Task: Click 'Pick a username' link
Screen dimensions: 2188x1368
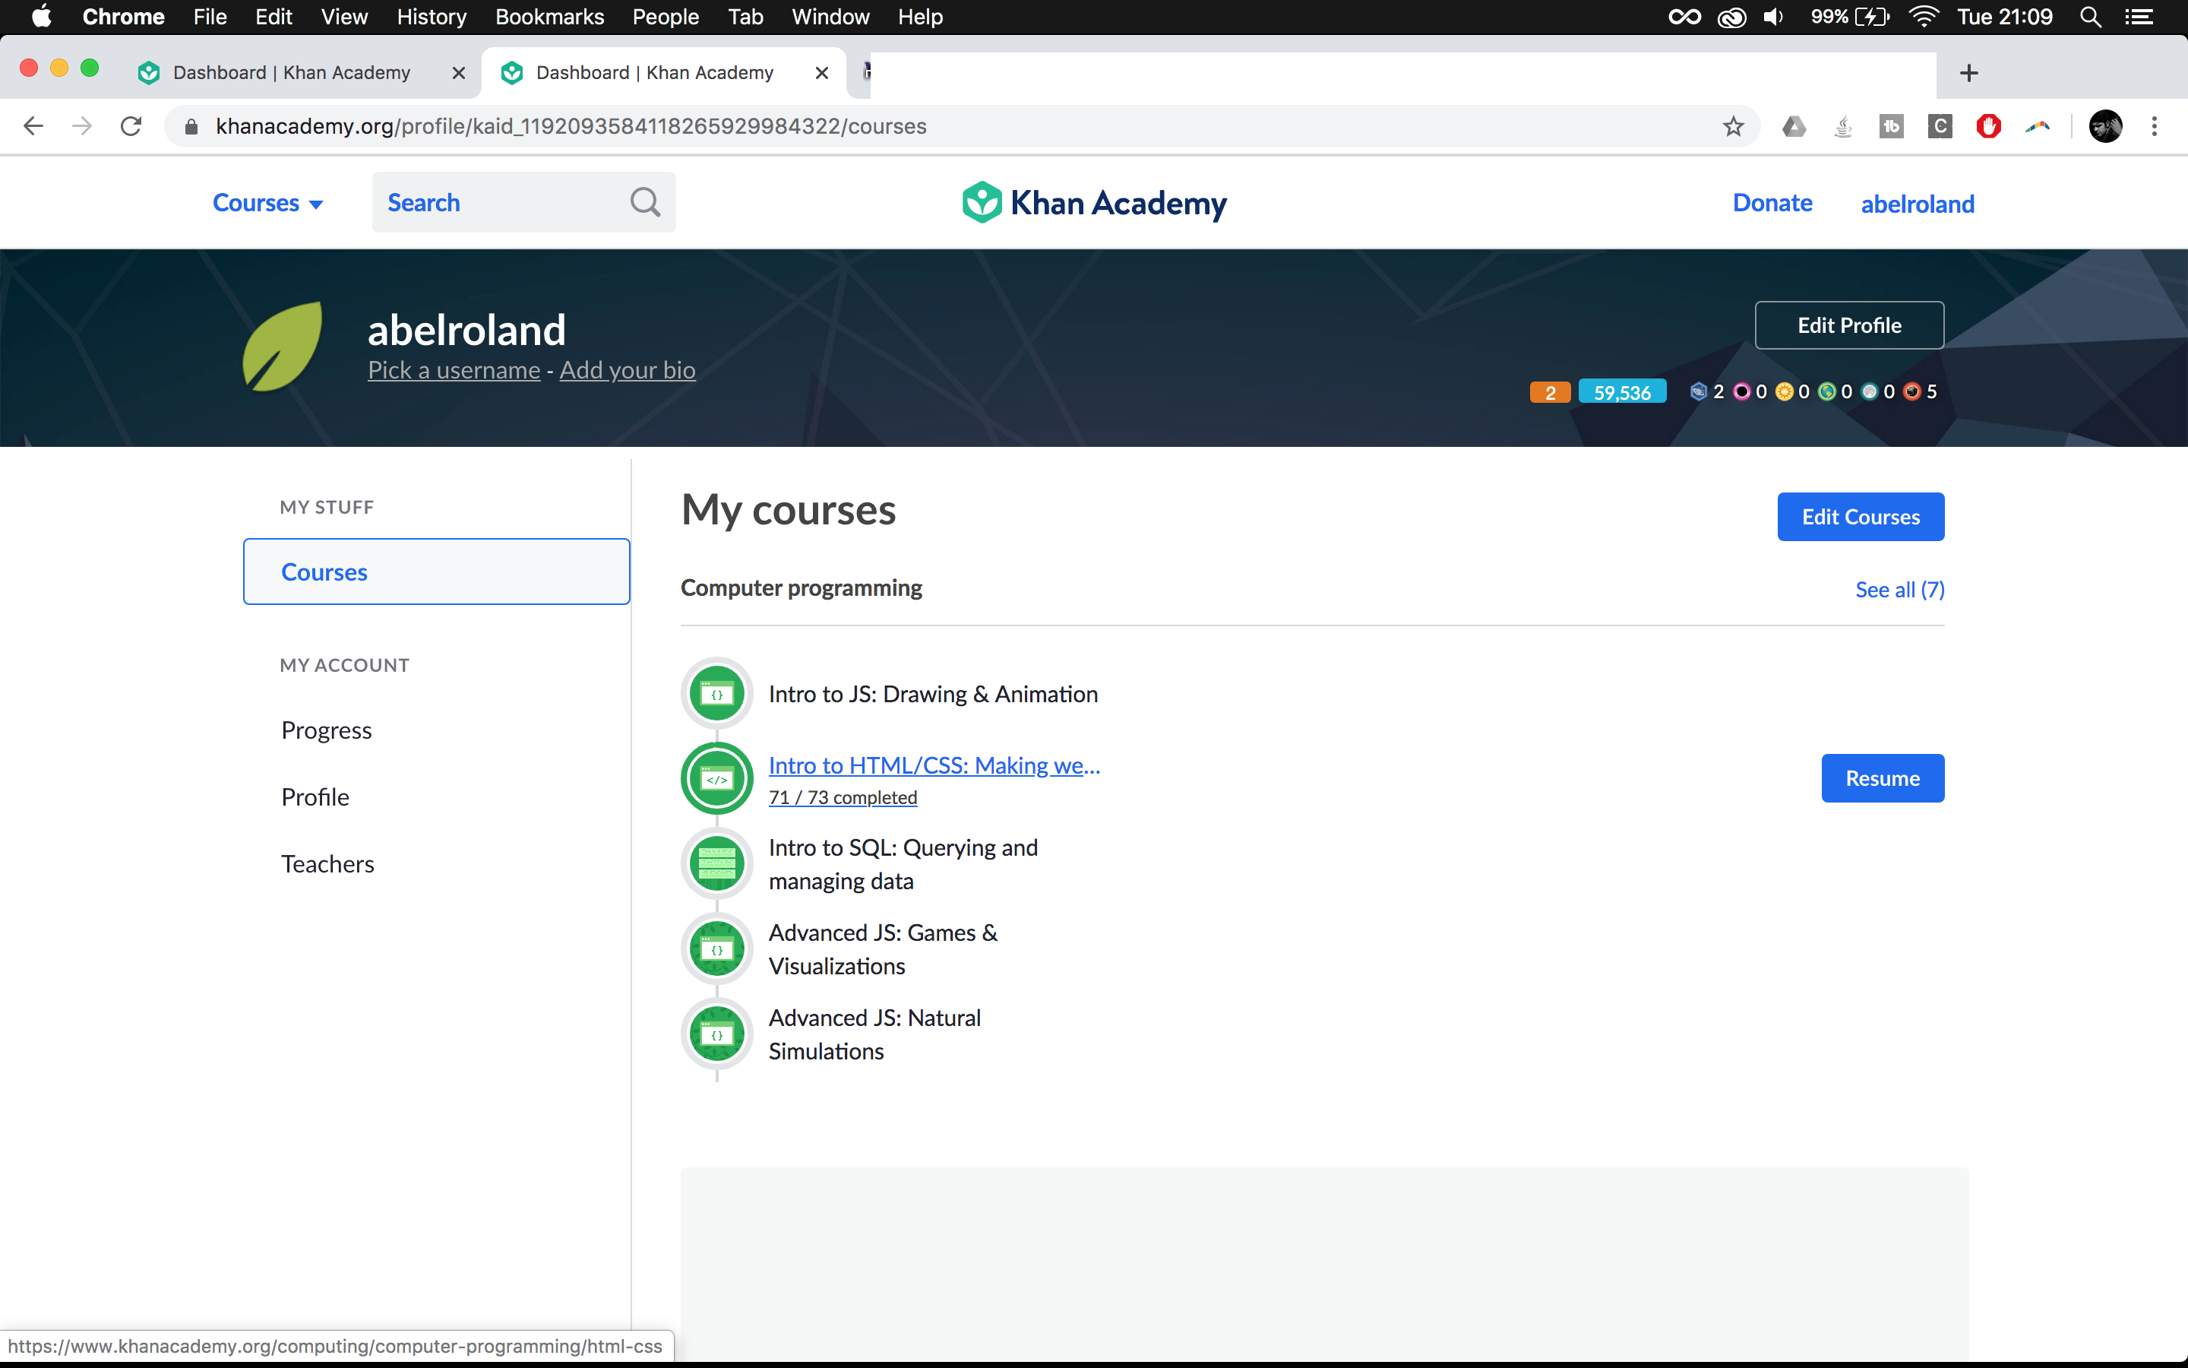Action: click(454, 370)
